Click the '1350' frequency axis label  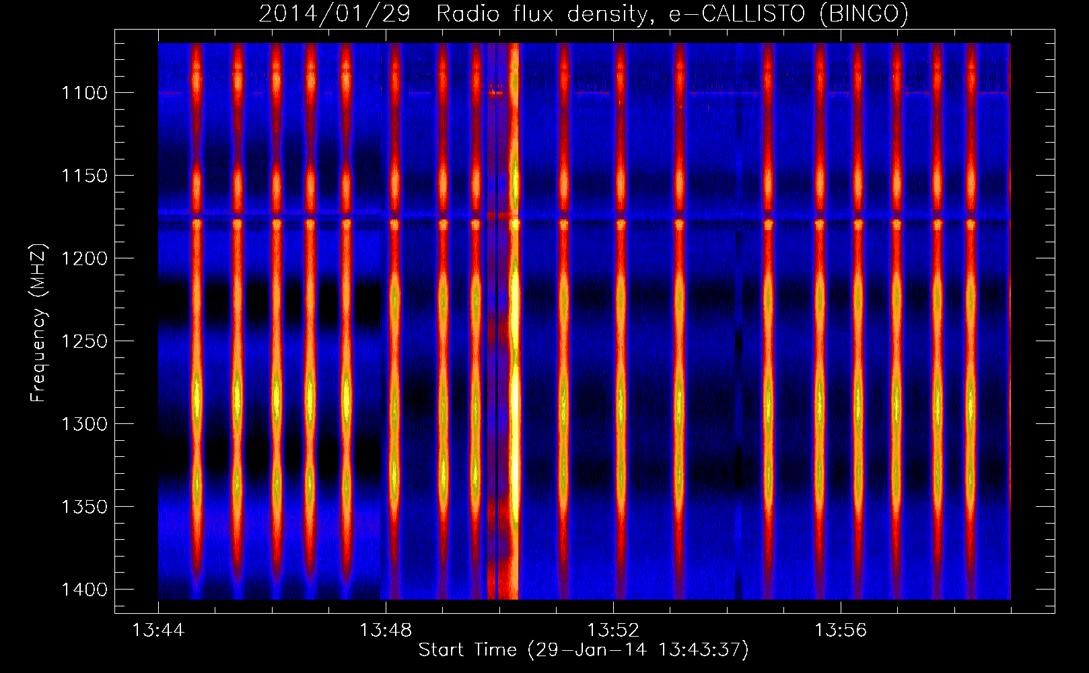pos(84,507)
